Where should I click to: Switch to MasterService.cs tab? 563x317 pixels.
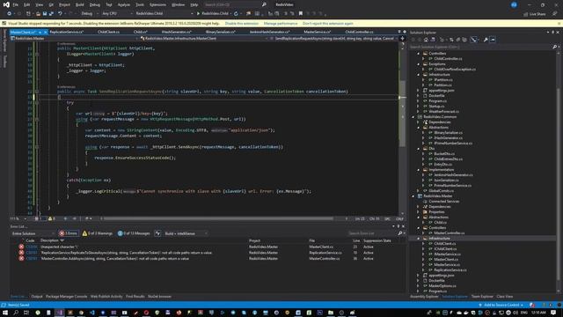point(317,32)
